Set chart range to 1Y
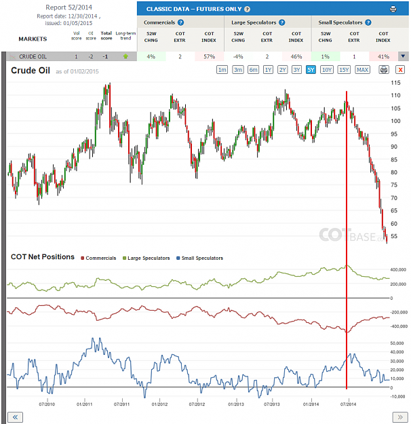The image size is (411, 424). [268, 70]
